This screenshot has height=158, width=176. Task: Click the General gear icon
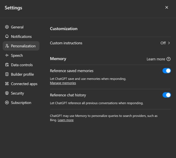tap(7, 27)
